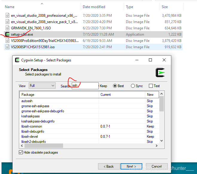Image resolution: width=197 pixels, height=174 pixels.
Task: Click the Next button
Action: [x=131, y=167]
